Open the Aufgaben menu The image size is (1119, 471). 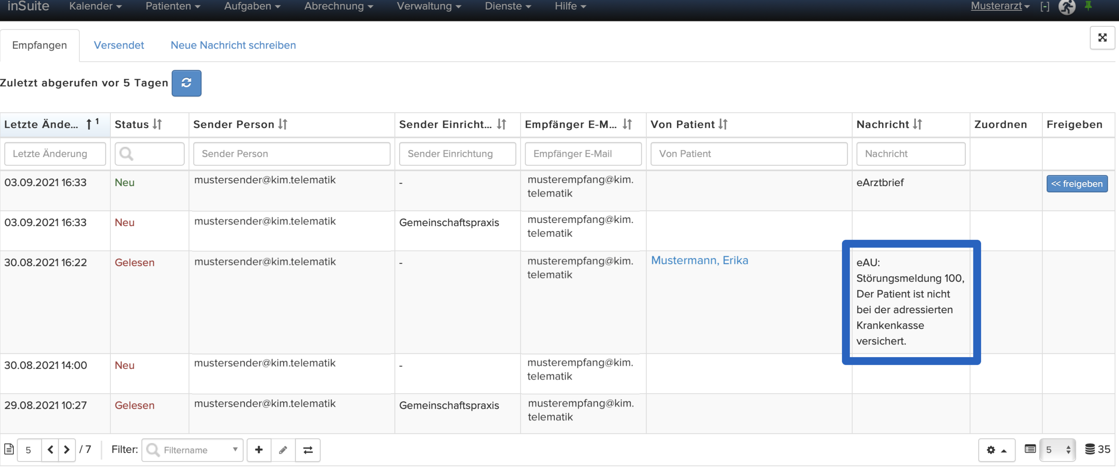(x=252, y=6)
